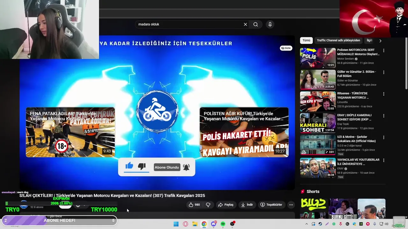
Task: Expand hidden system tray icons
Action: pyautogui.click(x=307, y=224)
